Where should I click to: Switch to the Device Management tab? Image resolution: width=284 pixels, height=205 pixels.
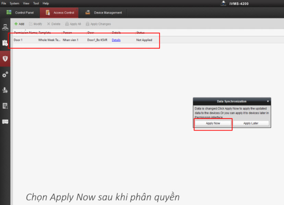pyautogui.click(x=104, y=13)
